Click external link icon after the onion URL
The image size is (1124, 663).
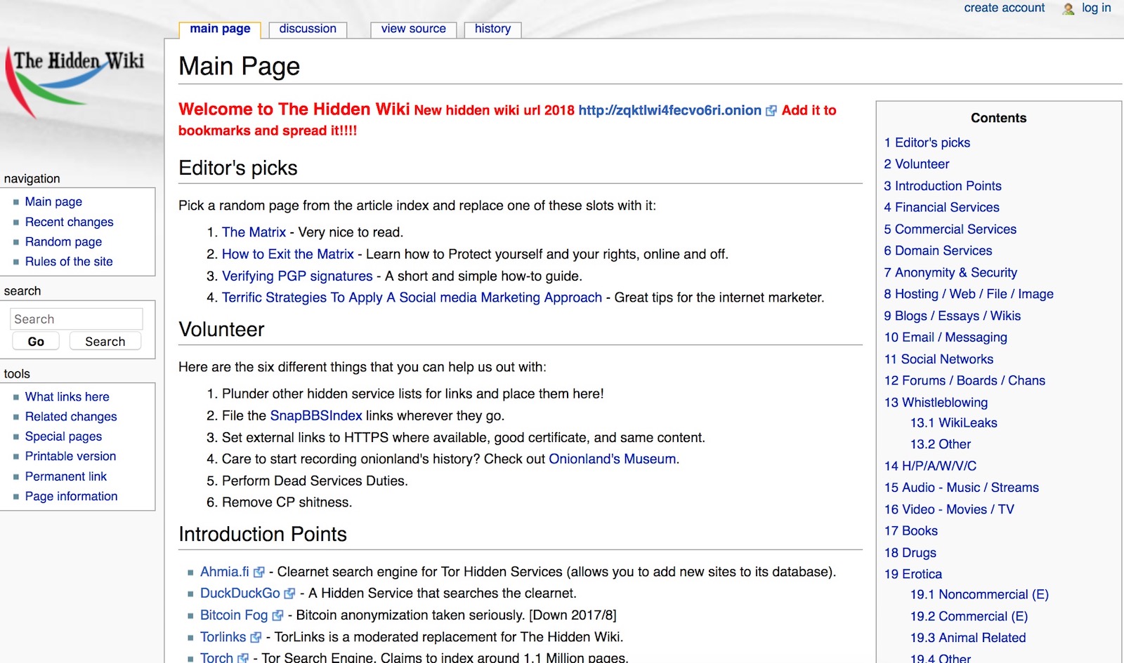(771, 111)
